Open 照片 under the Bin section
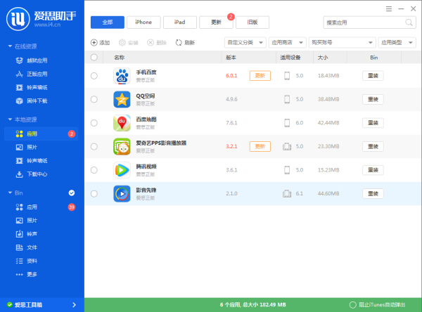Viewport: 422px width, 312px height. [x=27, y=221]
